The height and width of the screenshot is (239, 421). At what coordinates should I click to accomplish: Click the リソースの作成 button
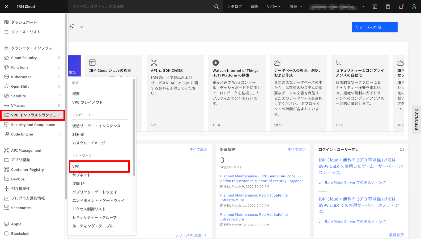pos(375,27)
